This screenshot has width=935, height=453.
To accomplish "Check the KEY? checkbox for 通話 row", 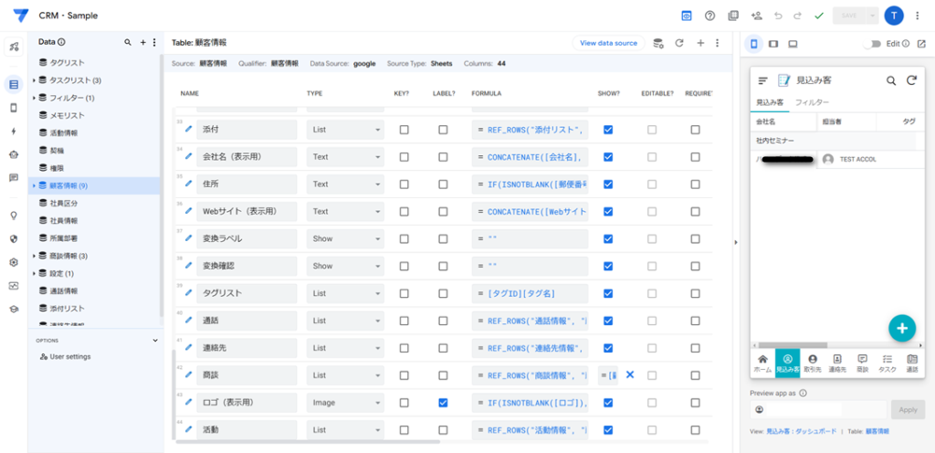I will [404, 321].
